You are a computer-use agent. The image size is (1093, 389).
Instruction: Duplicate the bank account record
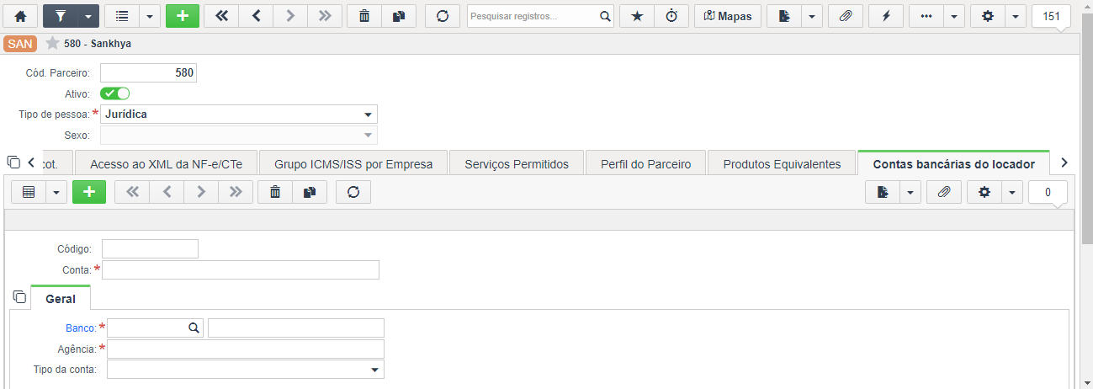pyautogui.click(x=309, y=192)
